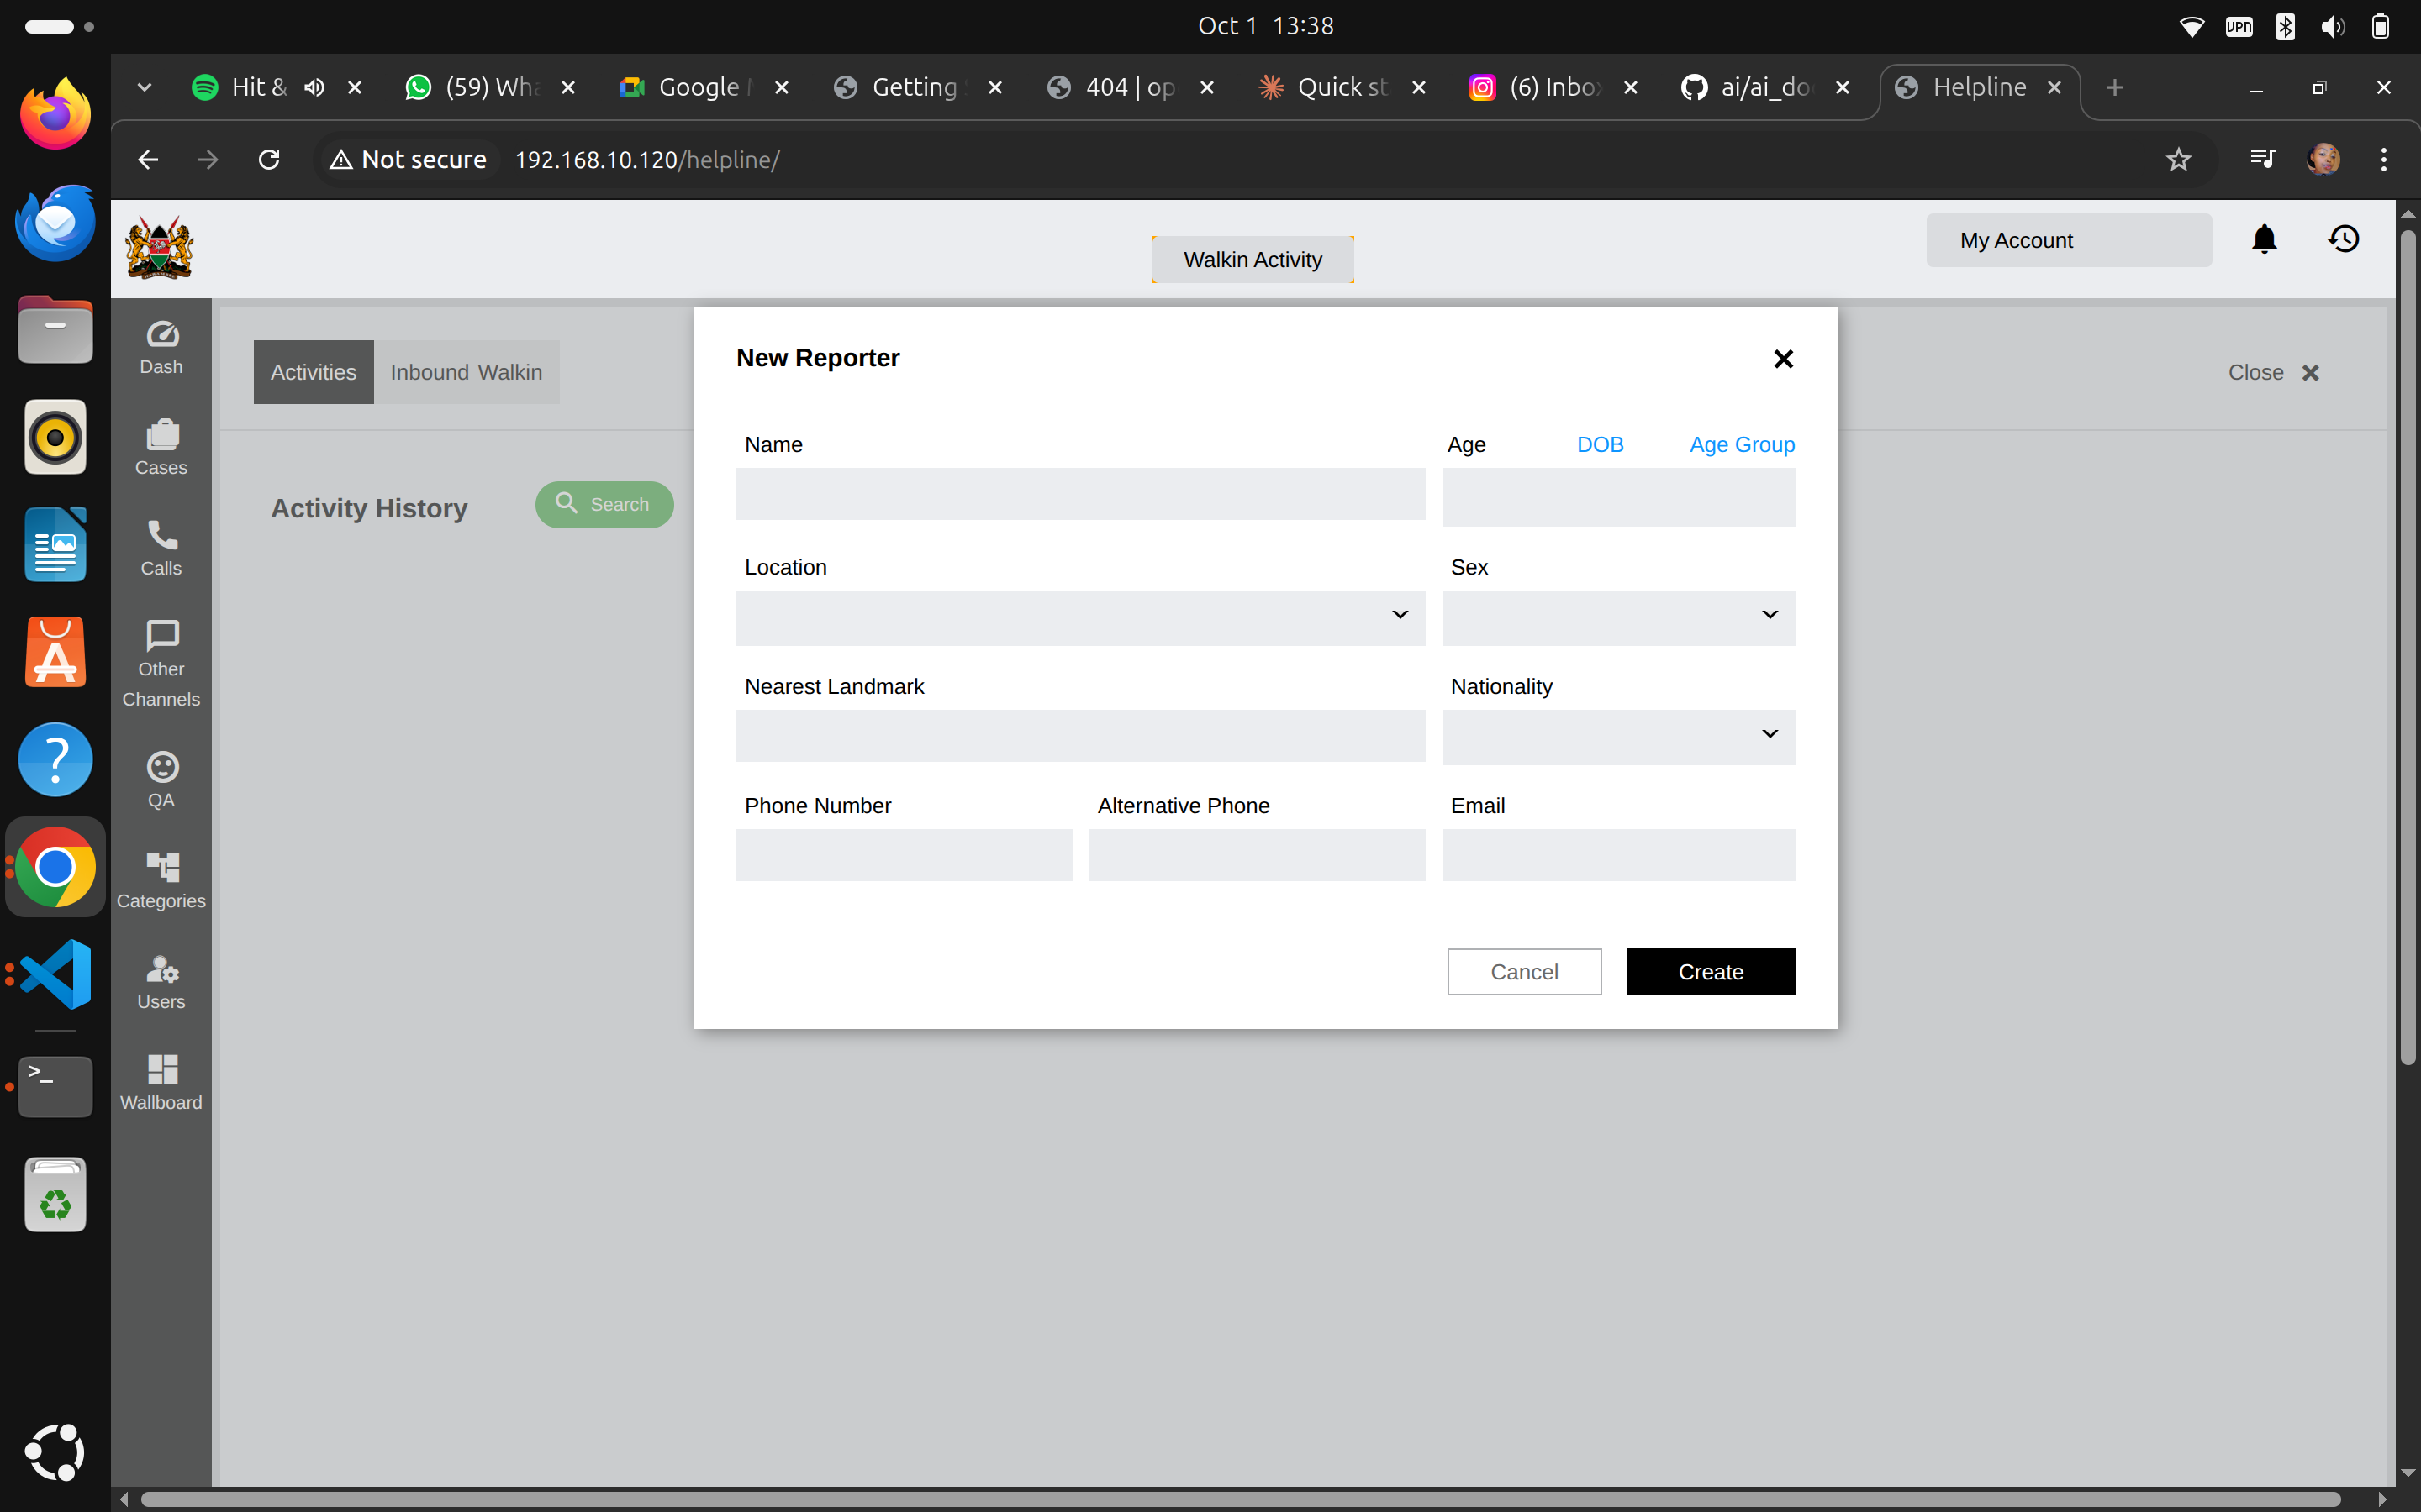2421x1512 pixels.
Task: Switch age input to DOB
Action: [1600, 445]
